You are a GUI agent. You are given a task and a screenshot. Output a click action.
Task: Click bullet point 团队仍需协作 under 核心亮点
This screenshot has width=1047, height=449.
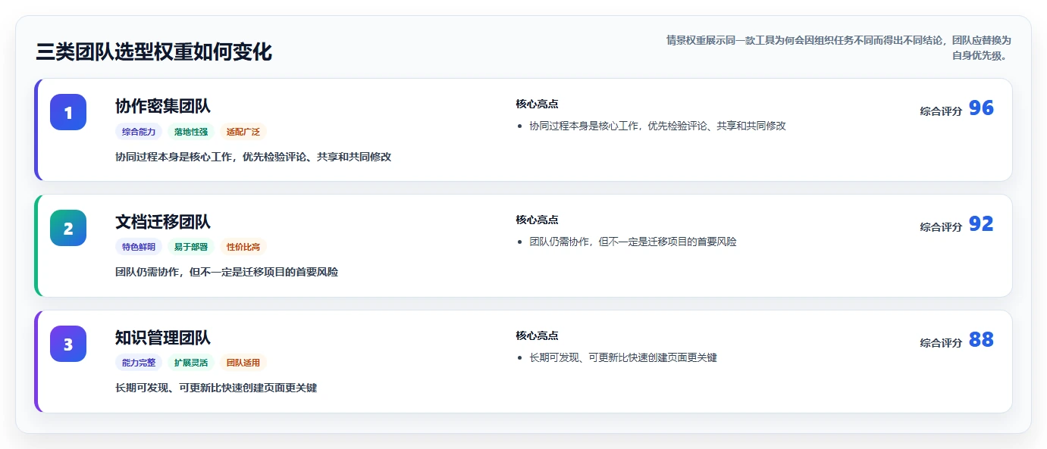(633, 242)
